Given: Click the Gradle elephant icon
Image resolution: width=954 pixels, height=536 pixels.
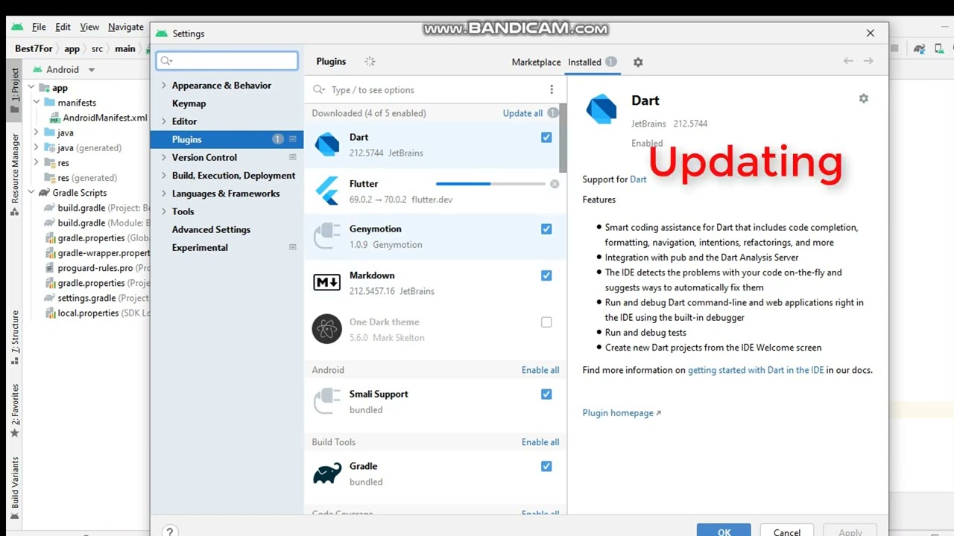Looking at the screenshot, I should (326, 473).
